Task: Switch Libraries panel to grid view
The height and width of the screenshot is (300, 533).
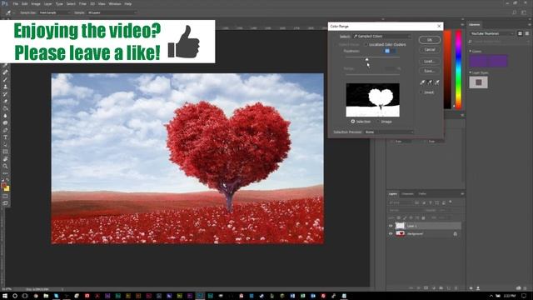Action: tap(520, 33)
